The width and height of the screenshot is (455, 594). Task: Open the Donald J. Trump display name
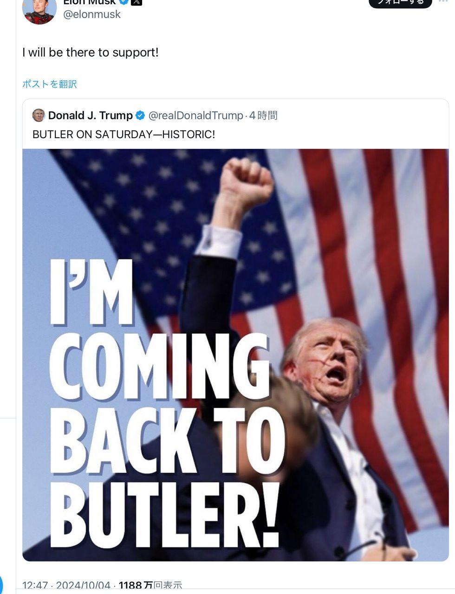coord(91,116)
